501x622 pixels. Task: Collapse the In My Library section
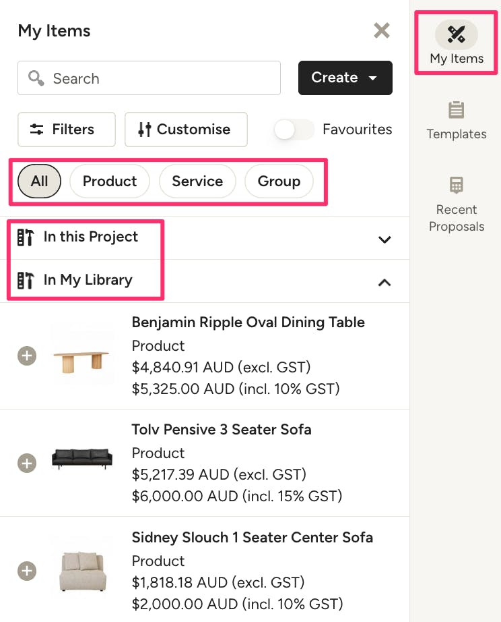[385, 282]
